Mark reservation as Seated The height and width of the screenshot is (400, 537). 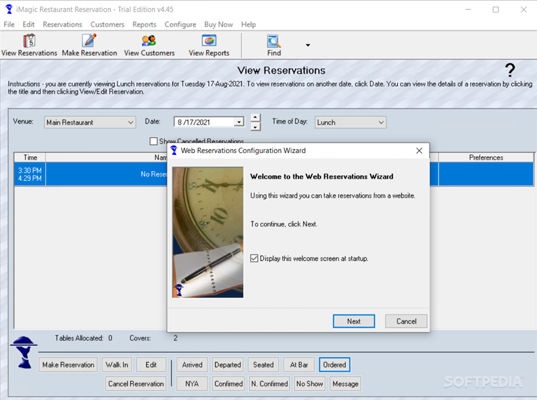click(x=263, y=365)
